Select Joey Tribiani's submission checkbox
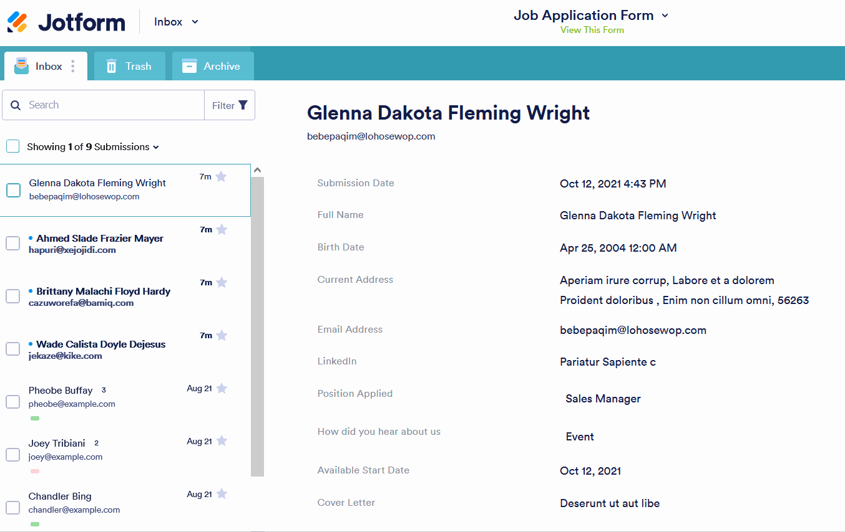Viewport: 845px width, 532px height. coord(13,455)
